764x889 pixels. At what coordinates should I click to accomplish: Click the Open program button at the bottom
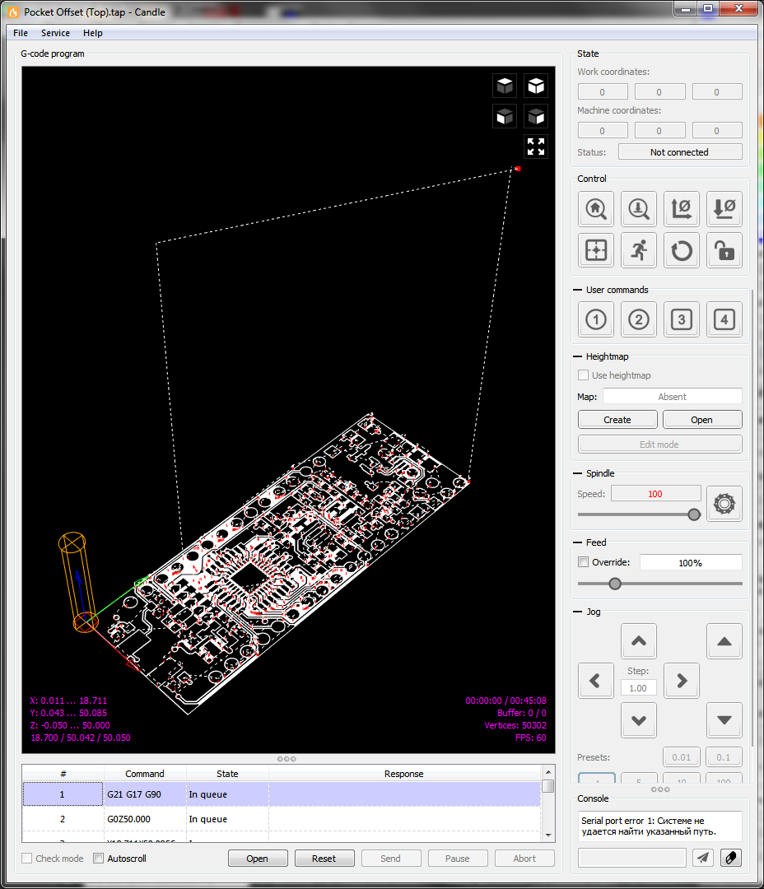(258, 859)
